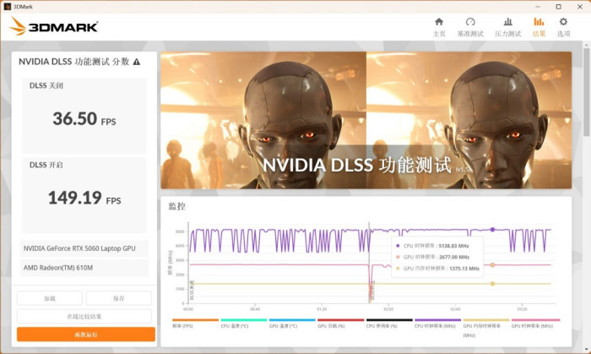Click the DLSS 关闭 marker at chart start
This screenshot has width=591, height=354.
click(x=192, y=291)
